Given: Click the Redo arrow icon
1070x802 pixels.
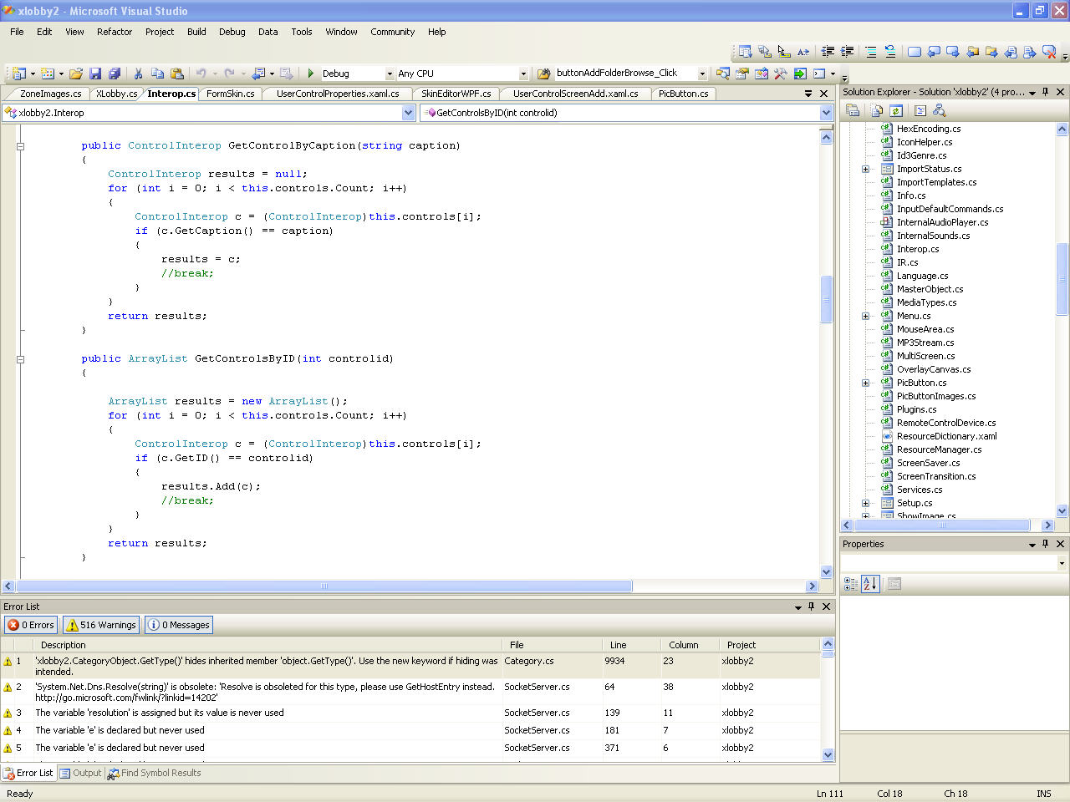Looking at the screenshot, I should pyautogui.click(x=229, y=74).
